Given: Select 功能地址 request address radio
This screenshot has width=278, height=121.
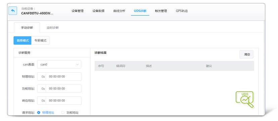Looking at the screenshot, I should (x=63, y=113).
